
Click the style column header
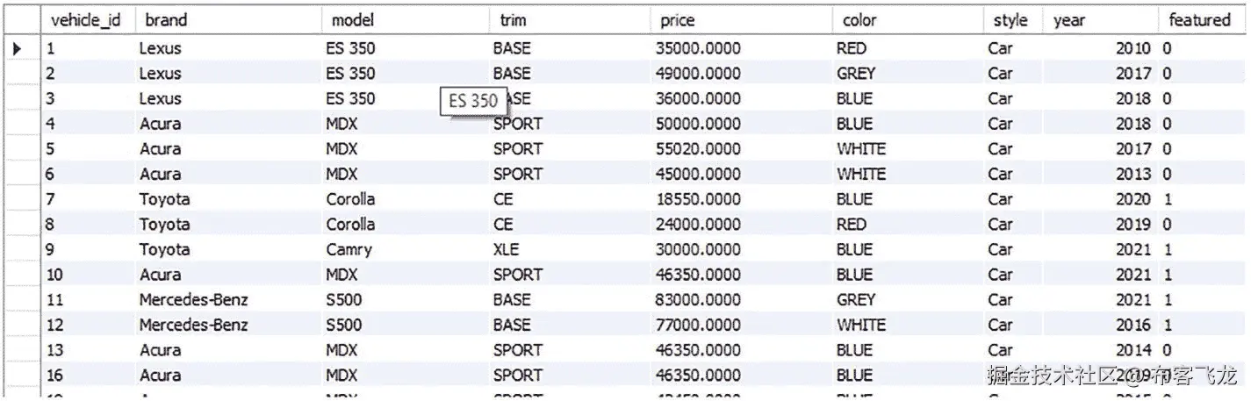pos(1013,19)
